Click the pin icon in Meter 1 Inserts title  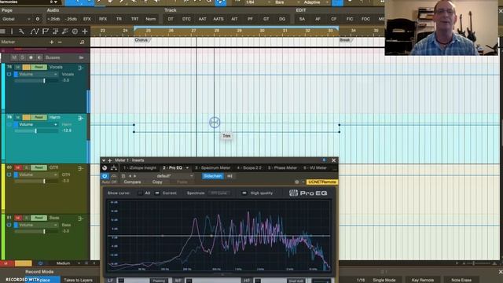point(324,160)
